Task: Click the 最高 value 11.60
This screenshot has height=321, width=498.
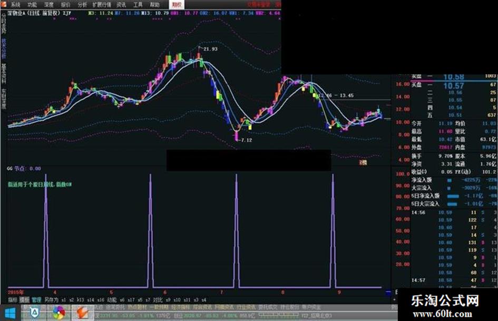Action: [445, 132]
